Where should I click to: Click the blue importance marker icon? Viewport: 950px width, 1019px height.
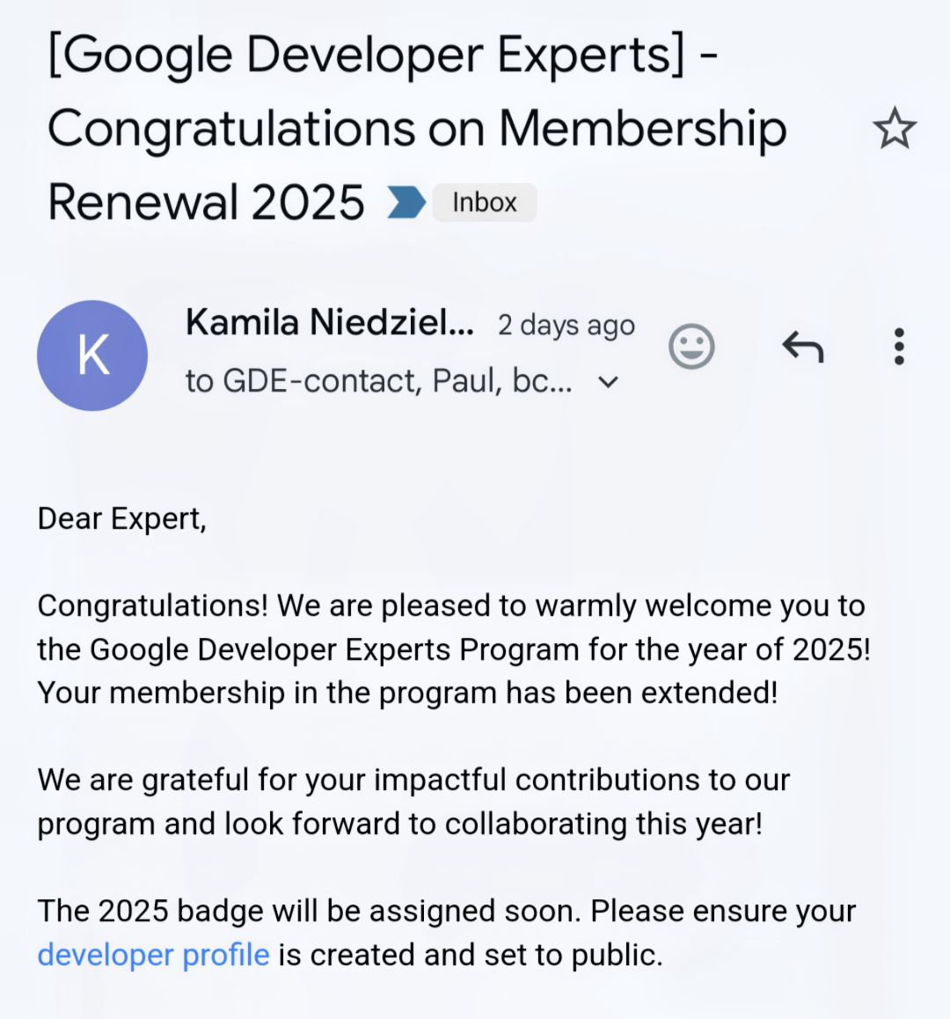click(x=406, y=202)
